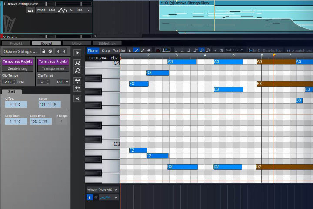The width and height of the screenshot is (313, 209).
Task: Enable Tonart aus Projekt
Action: coord(53,61)
